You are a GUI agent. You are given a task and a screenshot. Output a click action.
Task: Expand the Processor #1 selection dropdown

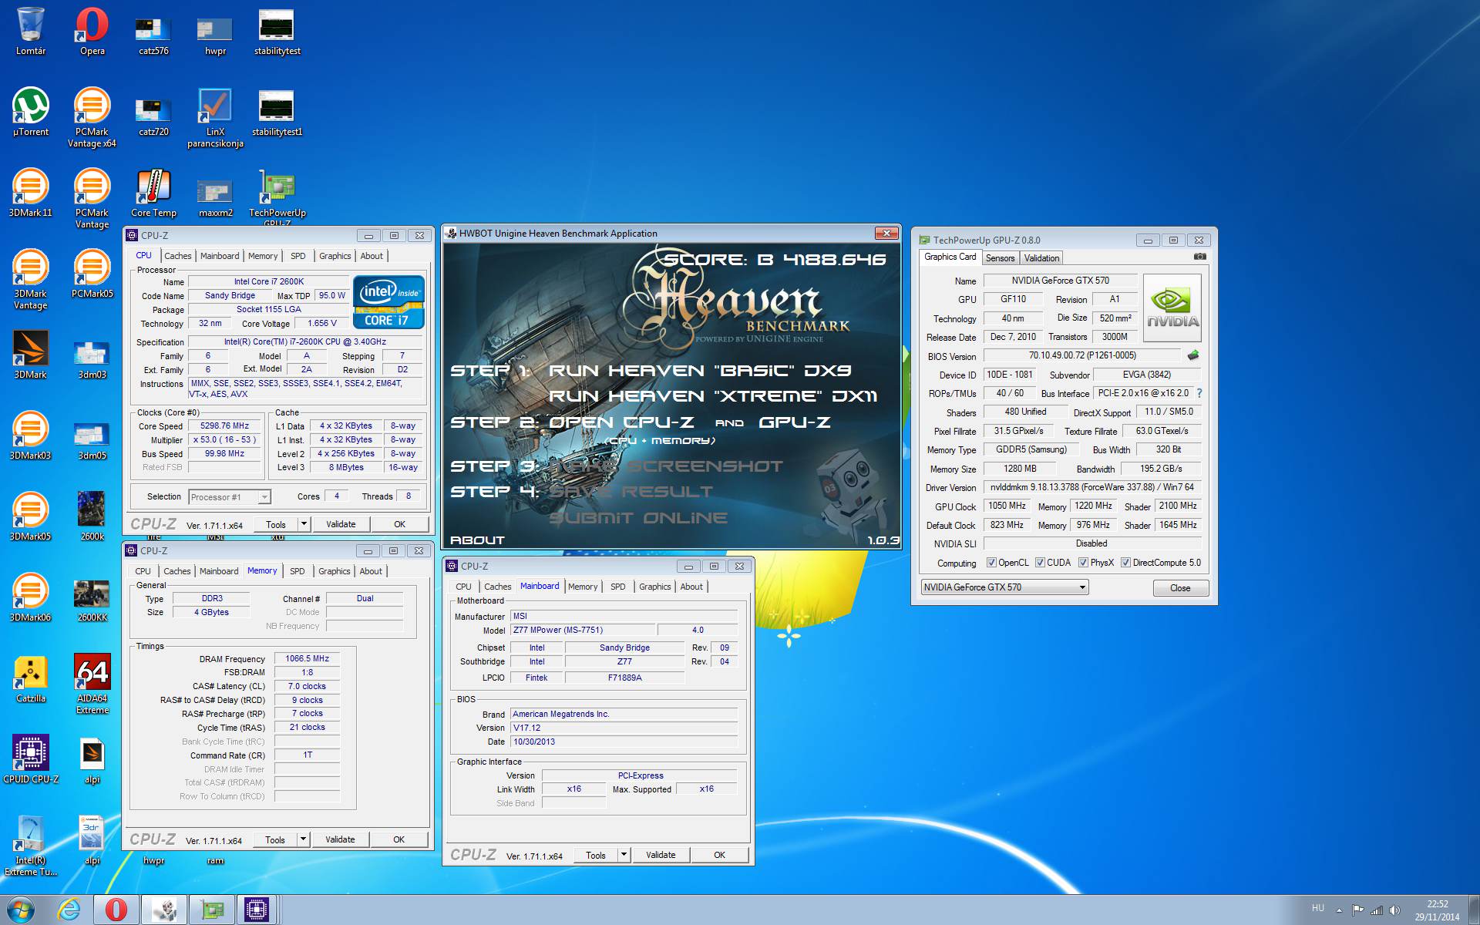coord(264,497)
